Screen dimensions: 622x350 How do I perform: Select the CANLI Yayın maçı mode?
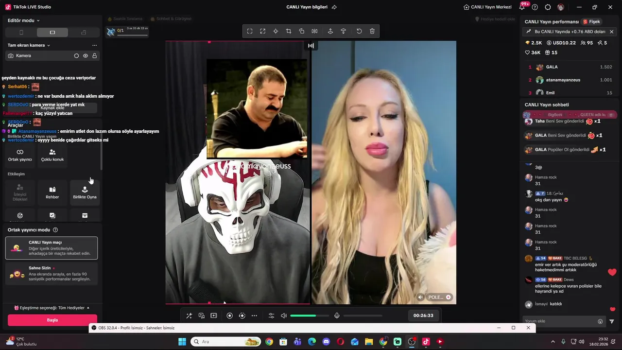(52, 248)
